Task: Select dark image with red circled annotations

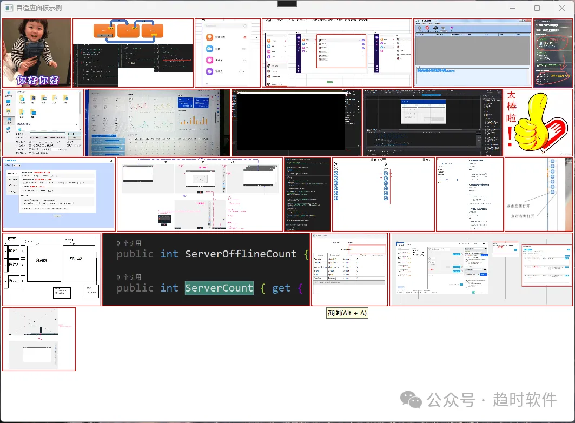Action: click(x=553, y=53)
